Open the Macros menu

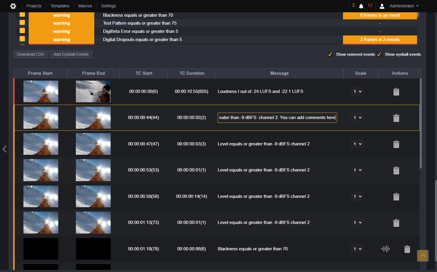85,6
